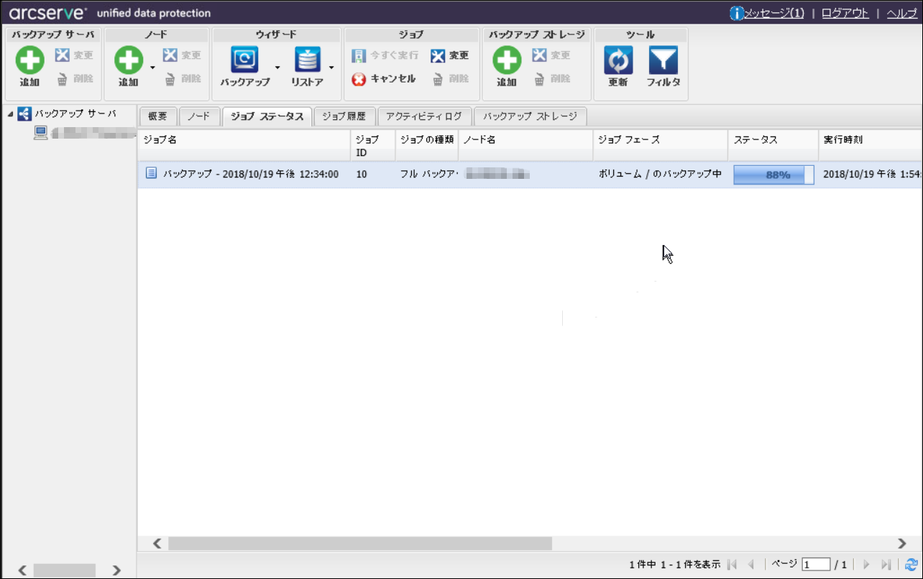This screenshot has width=923, height=579.
Task: Open the Filter tool
Action: [x=663, y=60]
